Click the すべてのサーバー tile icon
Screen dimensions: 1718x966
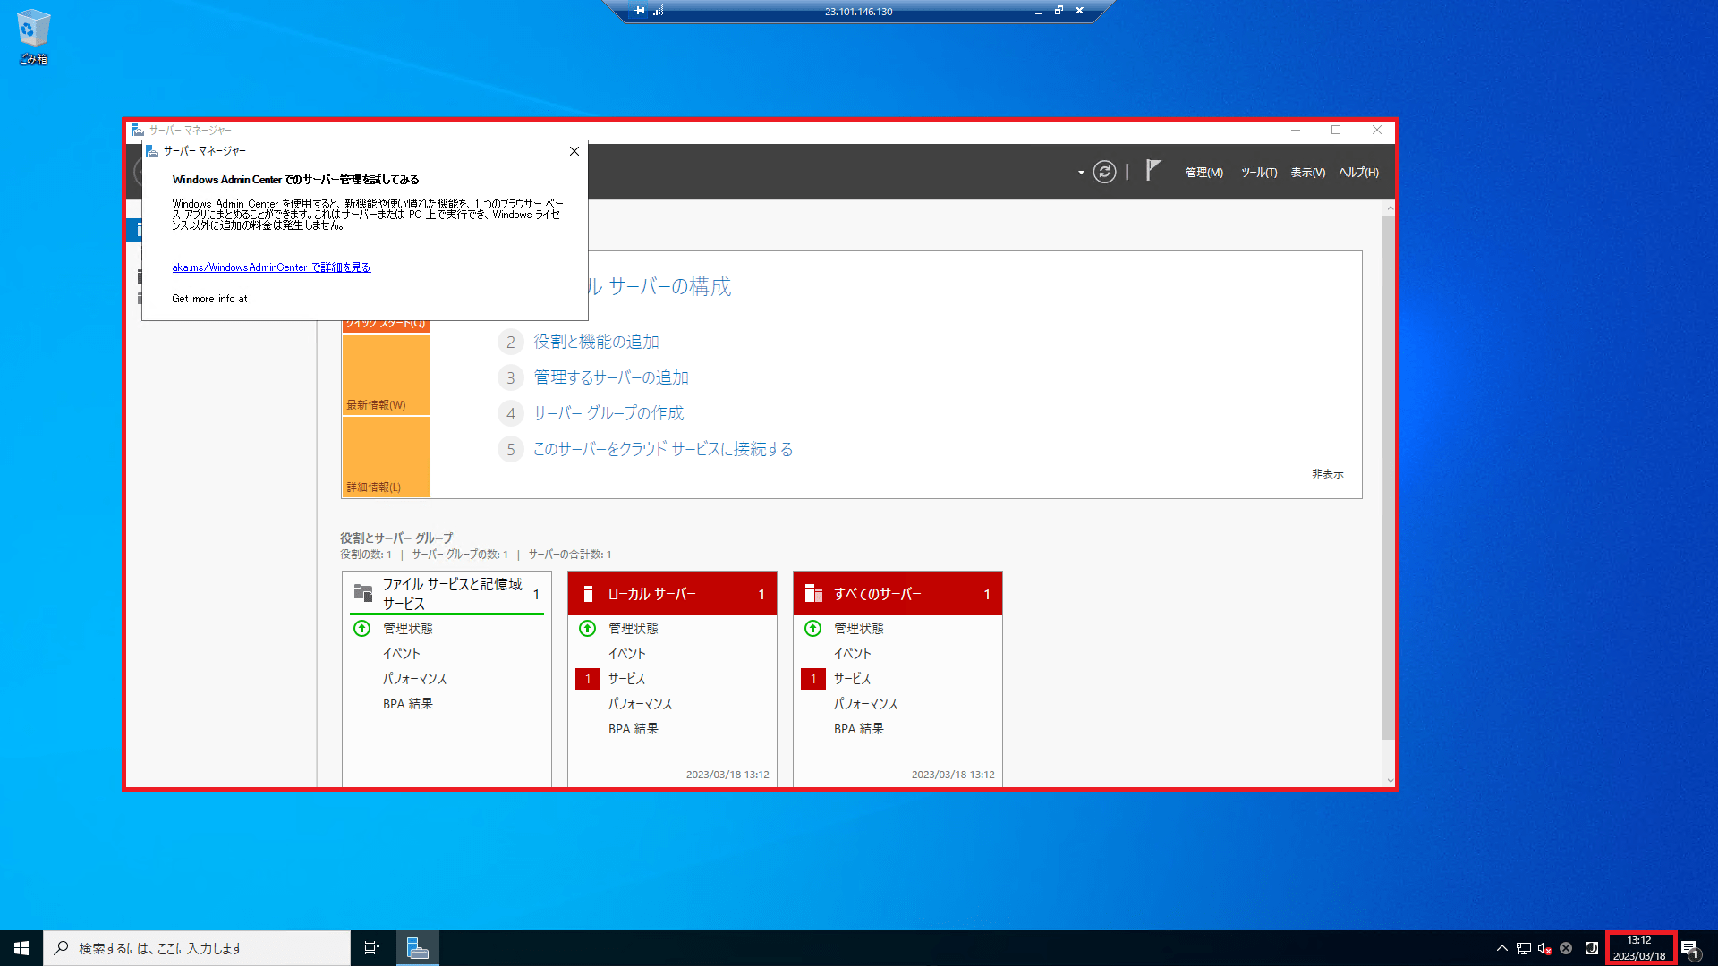tap(813, 594)
